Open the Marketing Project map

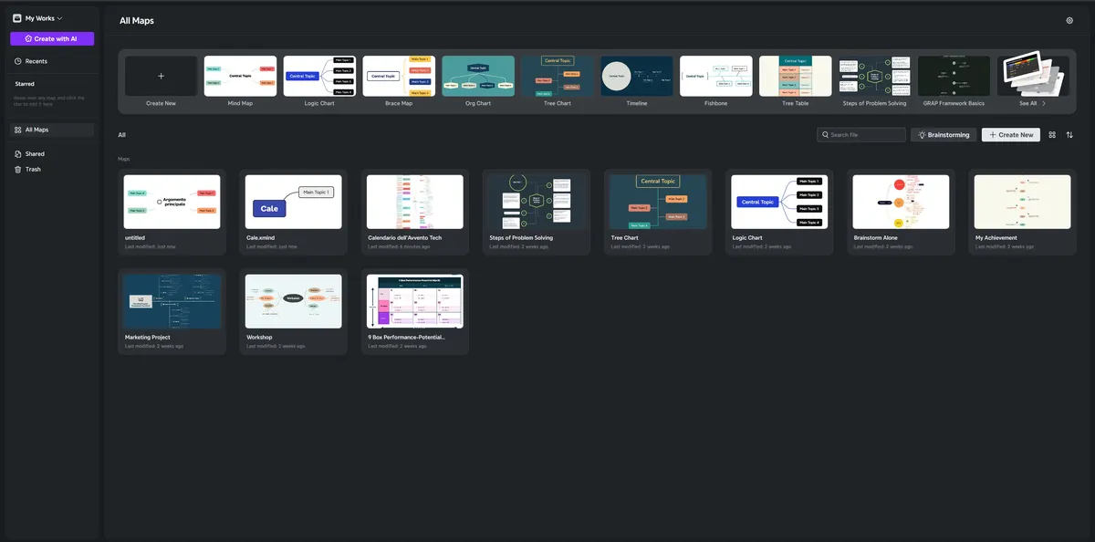coord(172,311)
